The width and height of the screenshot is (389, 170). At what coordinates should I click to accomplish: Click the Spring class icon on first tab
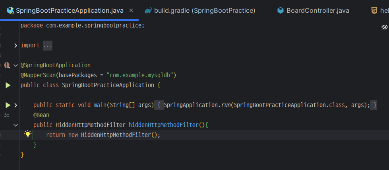click(10, 10)
